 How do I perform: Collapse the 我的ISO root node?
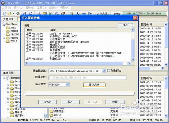point(4,78)
